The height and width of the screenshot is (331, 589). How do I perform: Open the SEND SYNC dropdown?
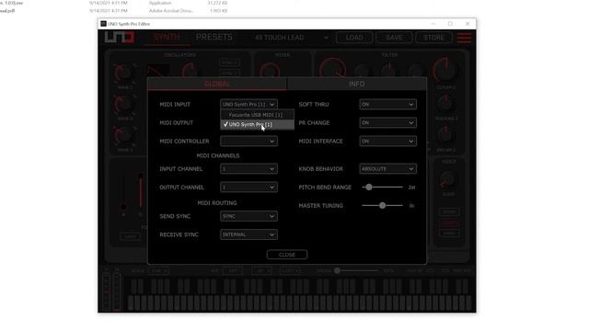(x=248, y=216)
